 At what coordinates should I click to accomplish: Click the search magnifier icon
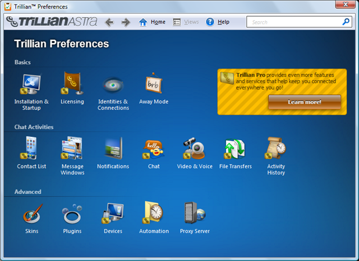[x=346, y=22]
